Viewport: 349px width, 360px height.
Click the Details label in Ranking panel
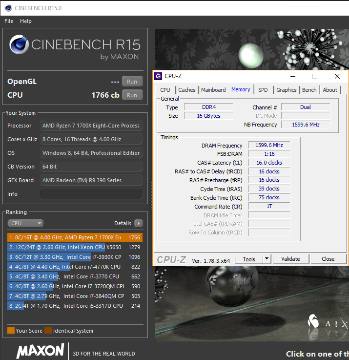tap(123, 223)
